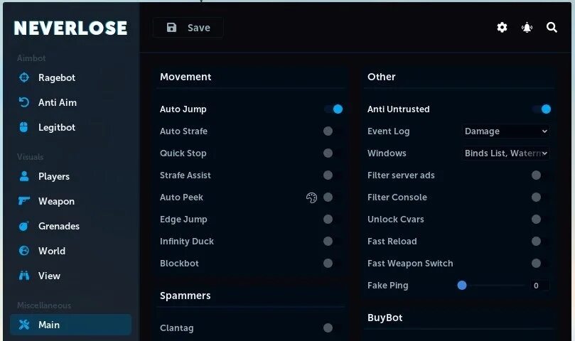
Task: Click the Movement section header
Action: (x=186, y=77)
